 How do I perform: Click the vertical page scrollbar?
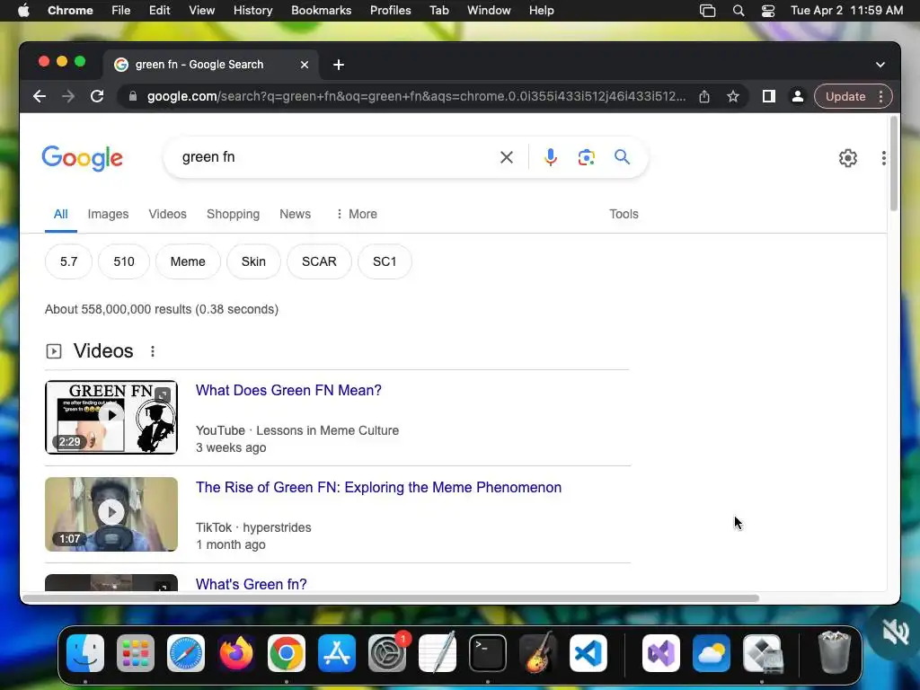point(894,164)
